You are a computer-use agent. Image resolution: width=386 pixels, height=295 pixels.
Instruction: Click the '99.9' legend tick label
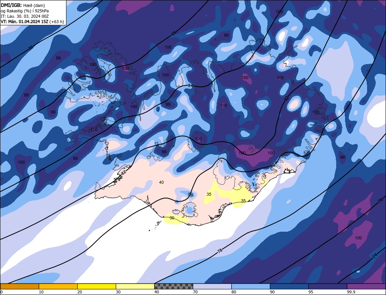click(x=351, y=292)
